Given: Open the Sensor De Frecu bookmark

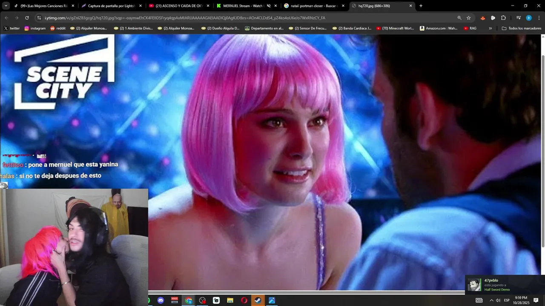Looking at the screenshot, I should tap(307, 28).
